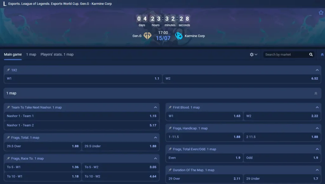Collapse all markets with double chevron icon
This screenshot has width=325, height=184.
(x=322, y=54)
